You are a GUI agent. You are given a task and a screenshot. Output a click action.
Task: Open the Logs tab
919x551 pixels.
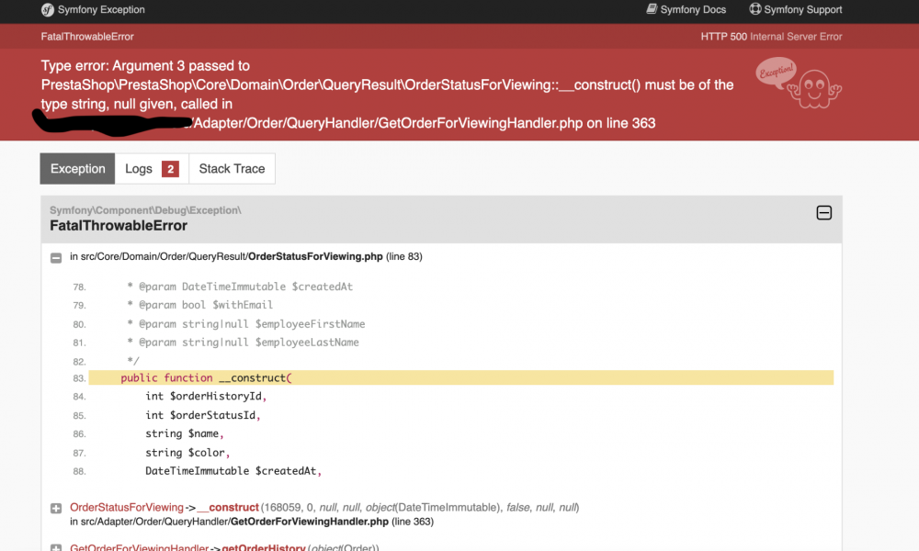point(139,169)
